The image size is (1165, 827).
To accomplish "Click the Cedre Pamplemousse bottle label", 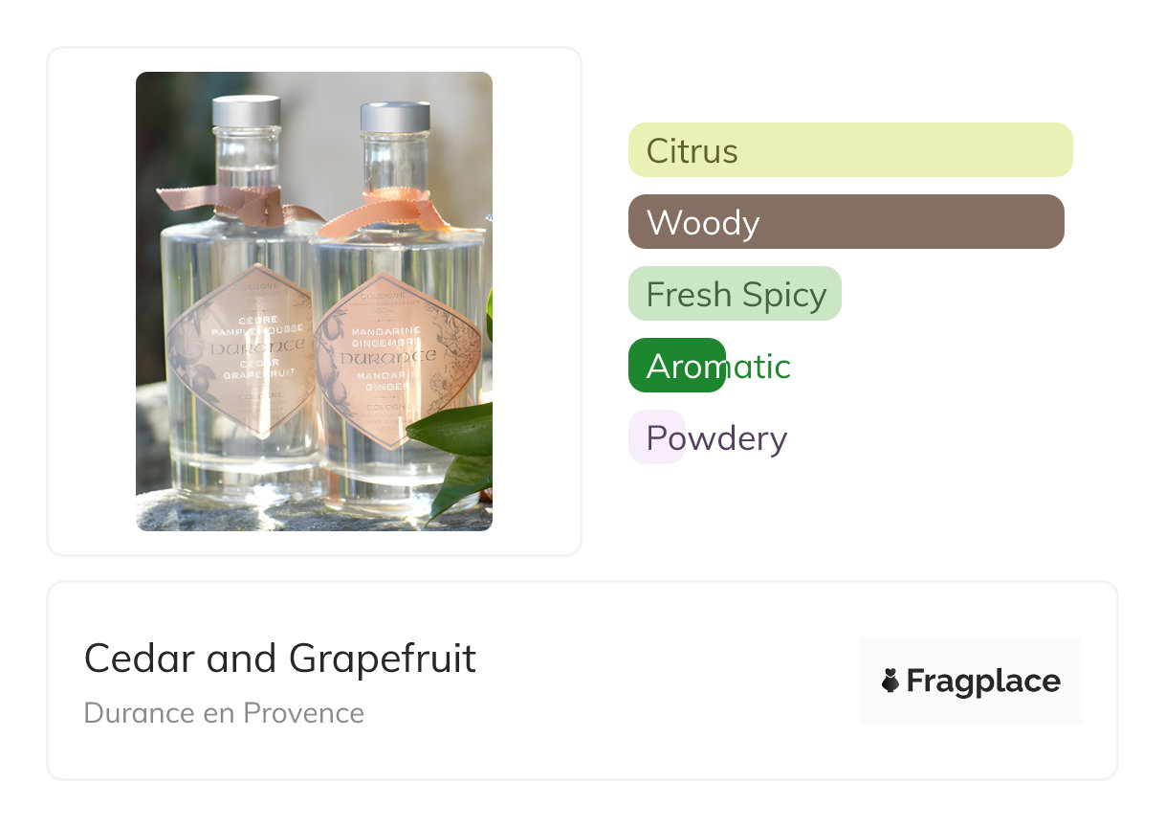I will coord(240,351).
